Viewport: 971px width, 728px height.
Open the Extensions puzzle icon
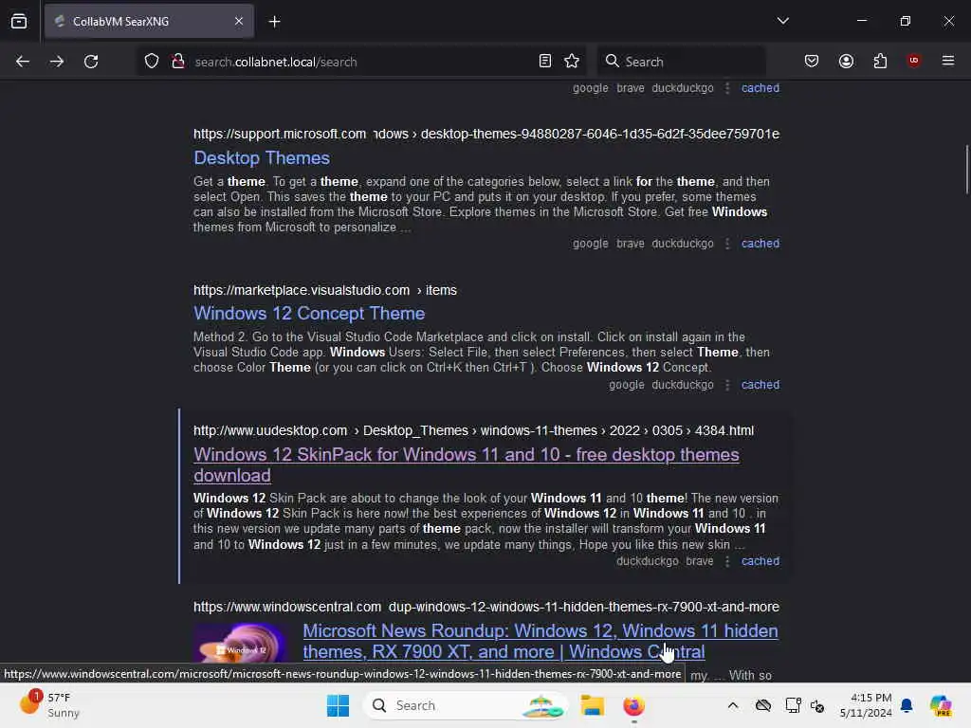click(x=880, y=62)
